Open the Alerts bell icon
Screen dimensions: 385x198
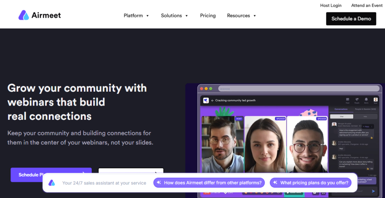point(366,100)
